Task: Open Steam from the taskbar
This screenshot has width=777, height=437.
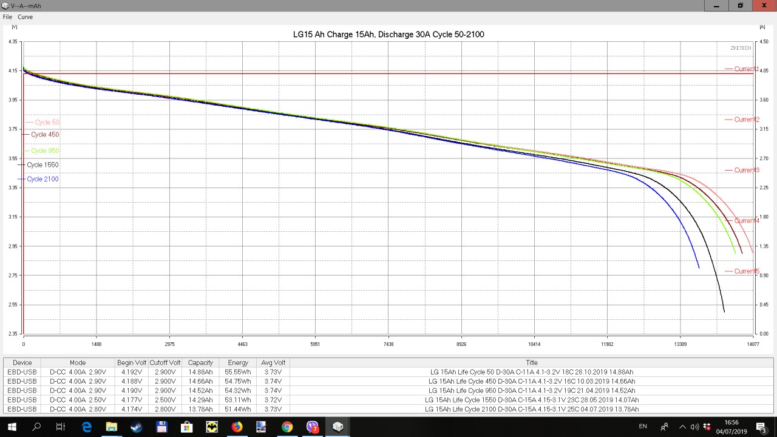Action: pos(137,427)
